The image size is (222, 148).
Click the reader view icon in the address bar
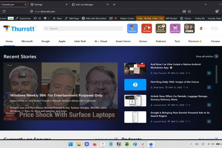[184, 11]
